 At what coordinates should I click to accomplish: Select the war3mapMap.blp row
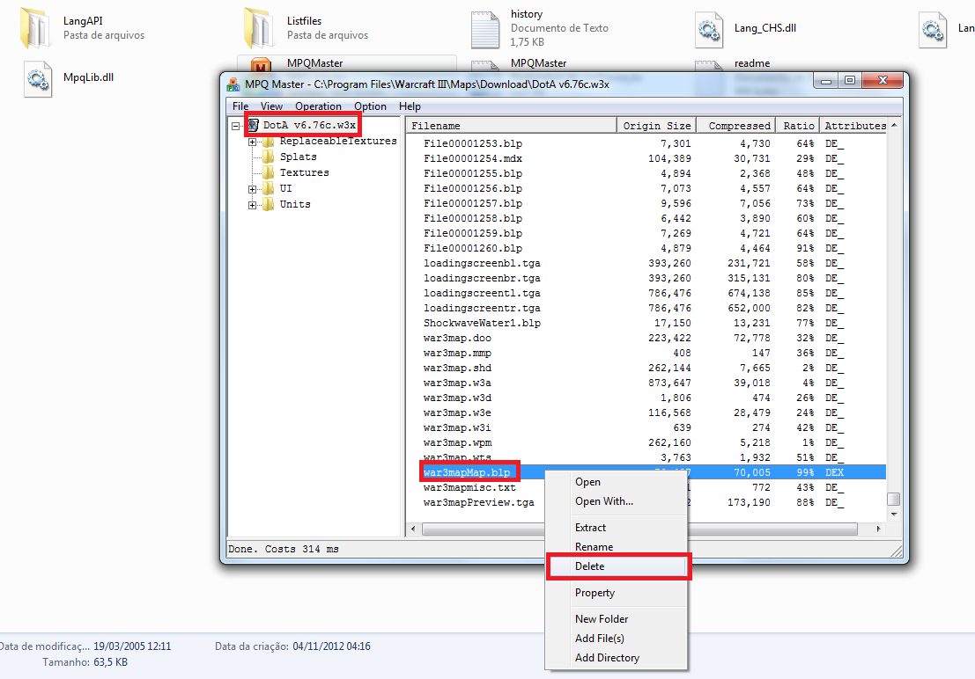pyautogui.click(x=646, y=472)
